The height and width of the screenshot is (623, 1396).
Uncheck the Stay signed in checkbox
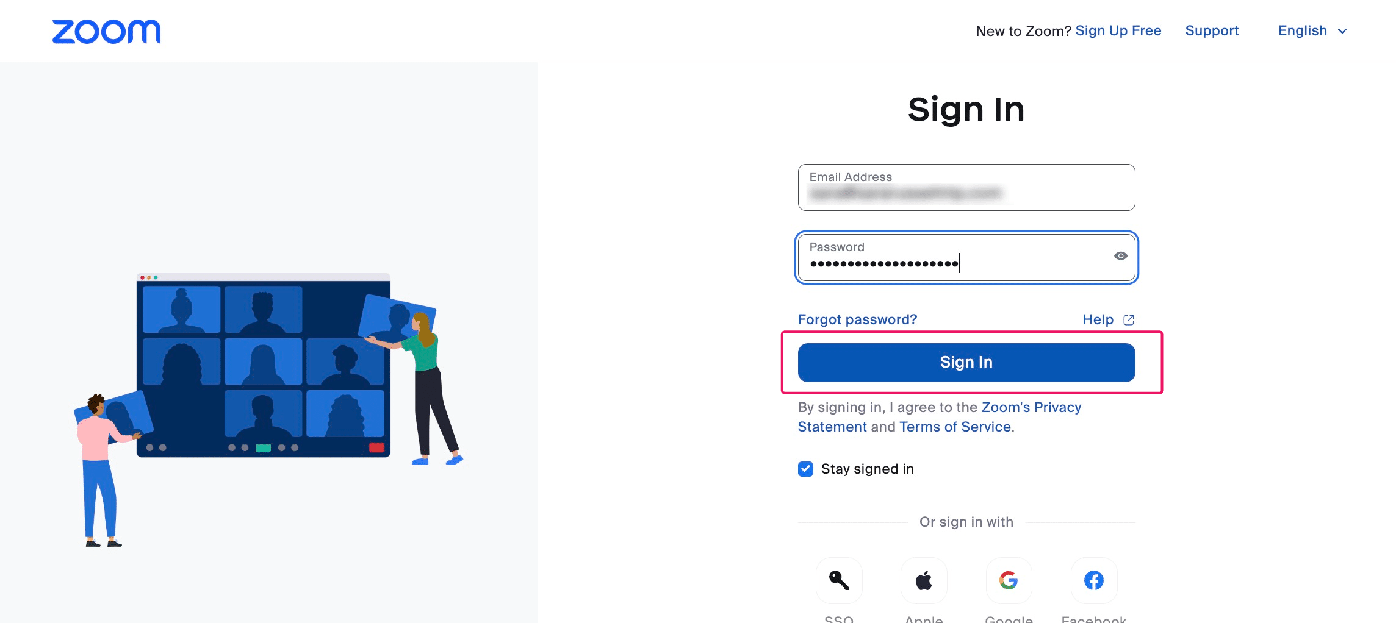click(x=805, y=469)
